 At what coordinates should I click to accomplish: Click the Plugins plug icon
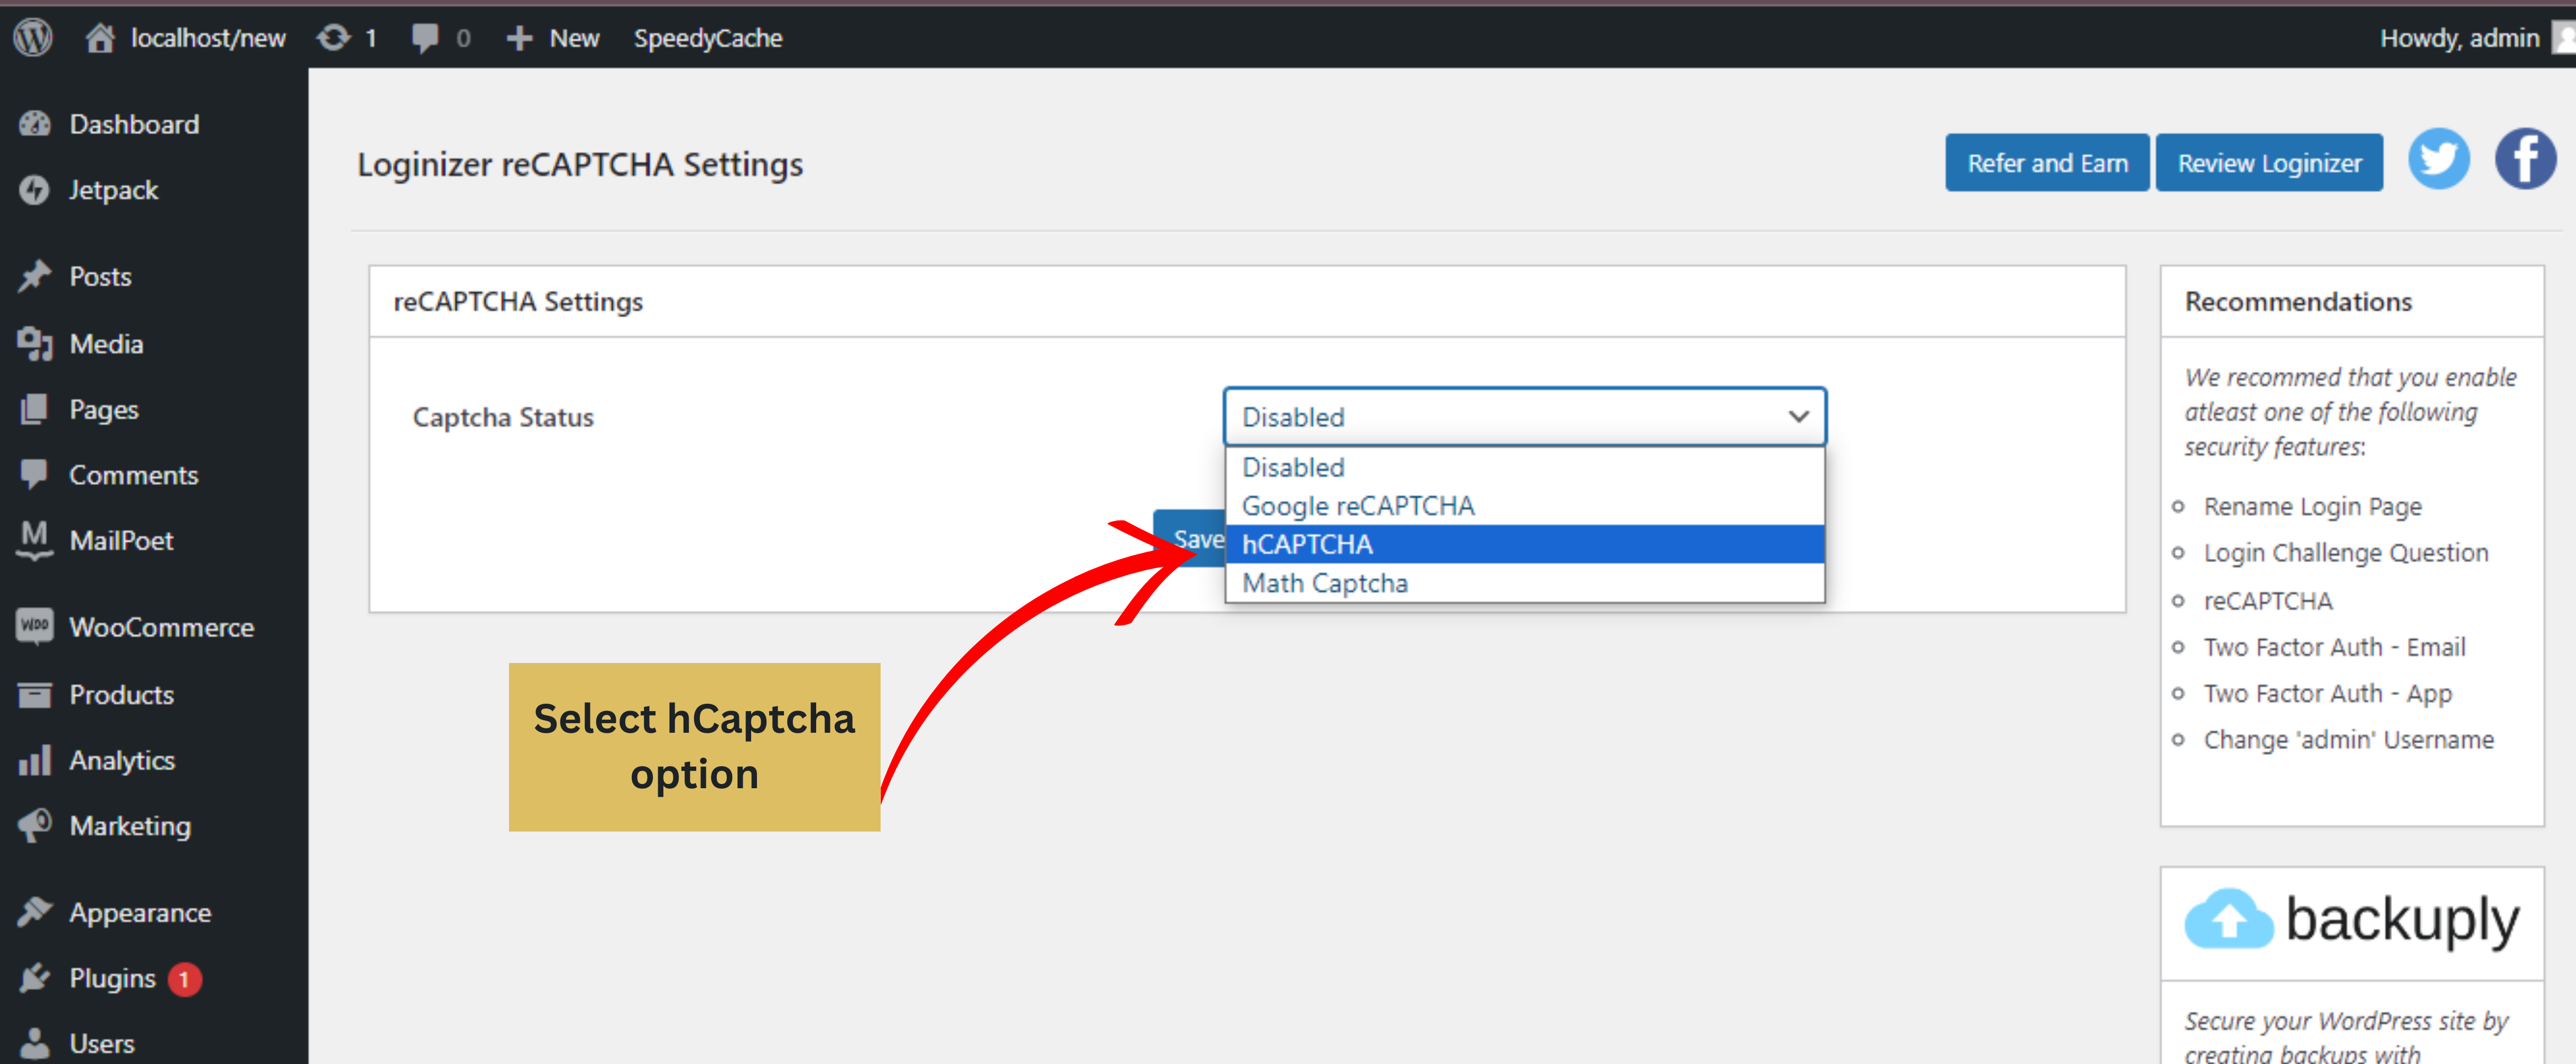click(x=34, y=977)
